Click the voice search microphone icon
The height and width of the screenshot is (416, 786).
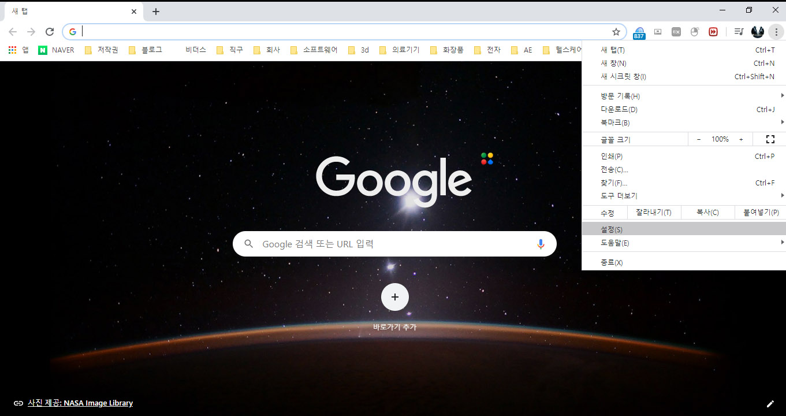[541, 244]
